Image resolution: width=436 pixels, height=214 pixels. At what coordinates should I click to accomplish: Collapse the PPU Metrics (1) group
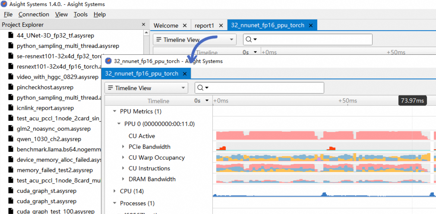(x=114, y=111)
